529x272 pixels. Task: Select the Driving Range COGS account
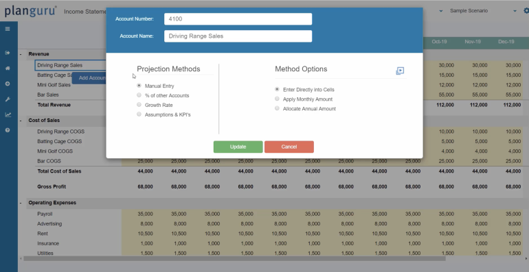pos(60,132)
